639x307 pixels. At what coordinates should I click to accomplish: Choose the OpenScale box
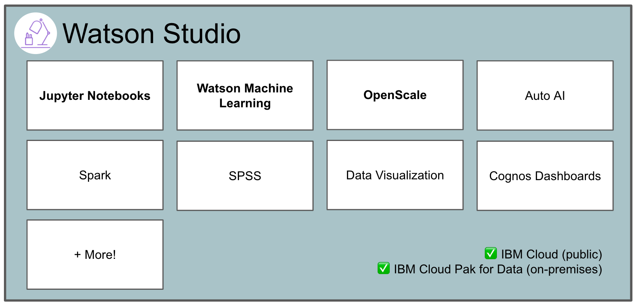click(x=395, y=95)
